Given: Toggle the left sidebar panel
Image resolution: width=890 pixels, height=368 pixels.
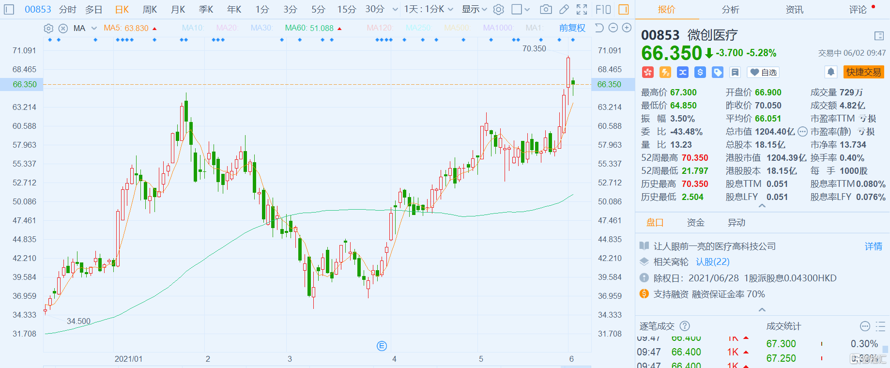Looking at the screenshot, I should [x=9, y=9].
